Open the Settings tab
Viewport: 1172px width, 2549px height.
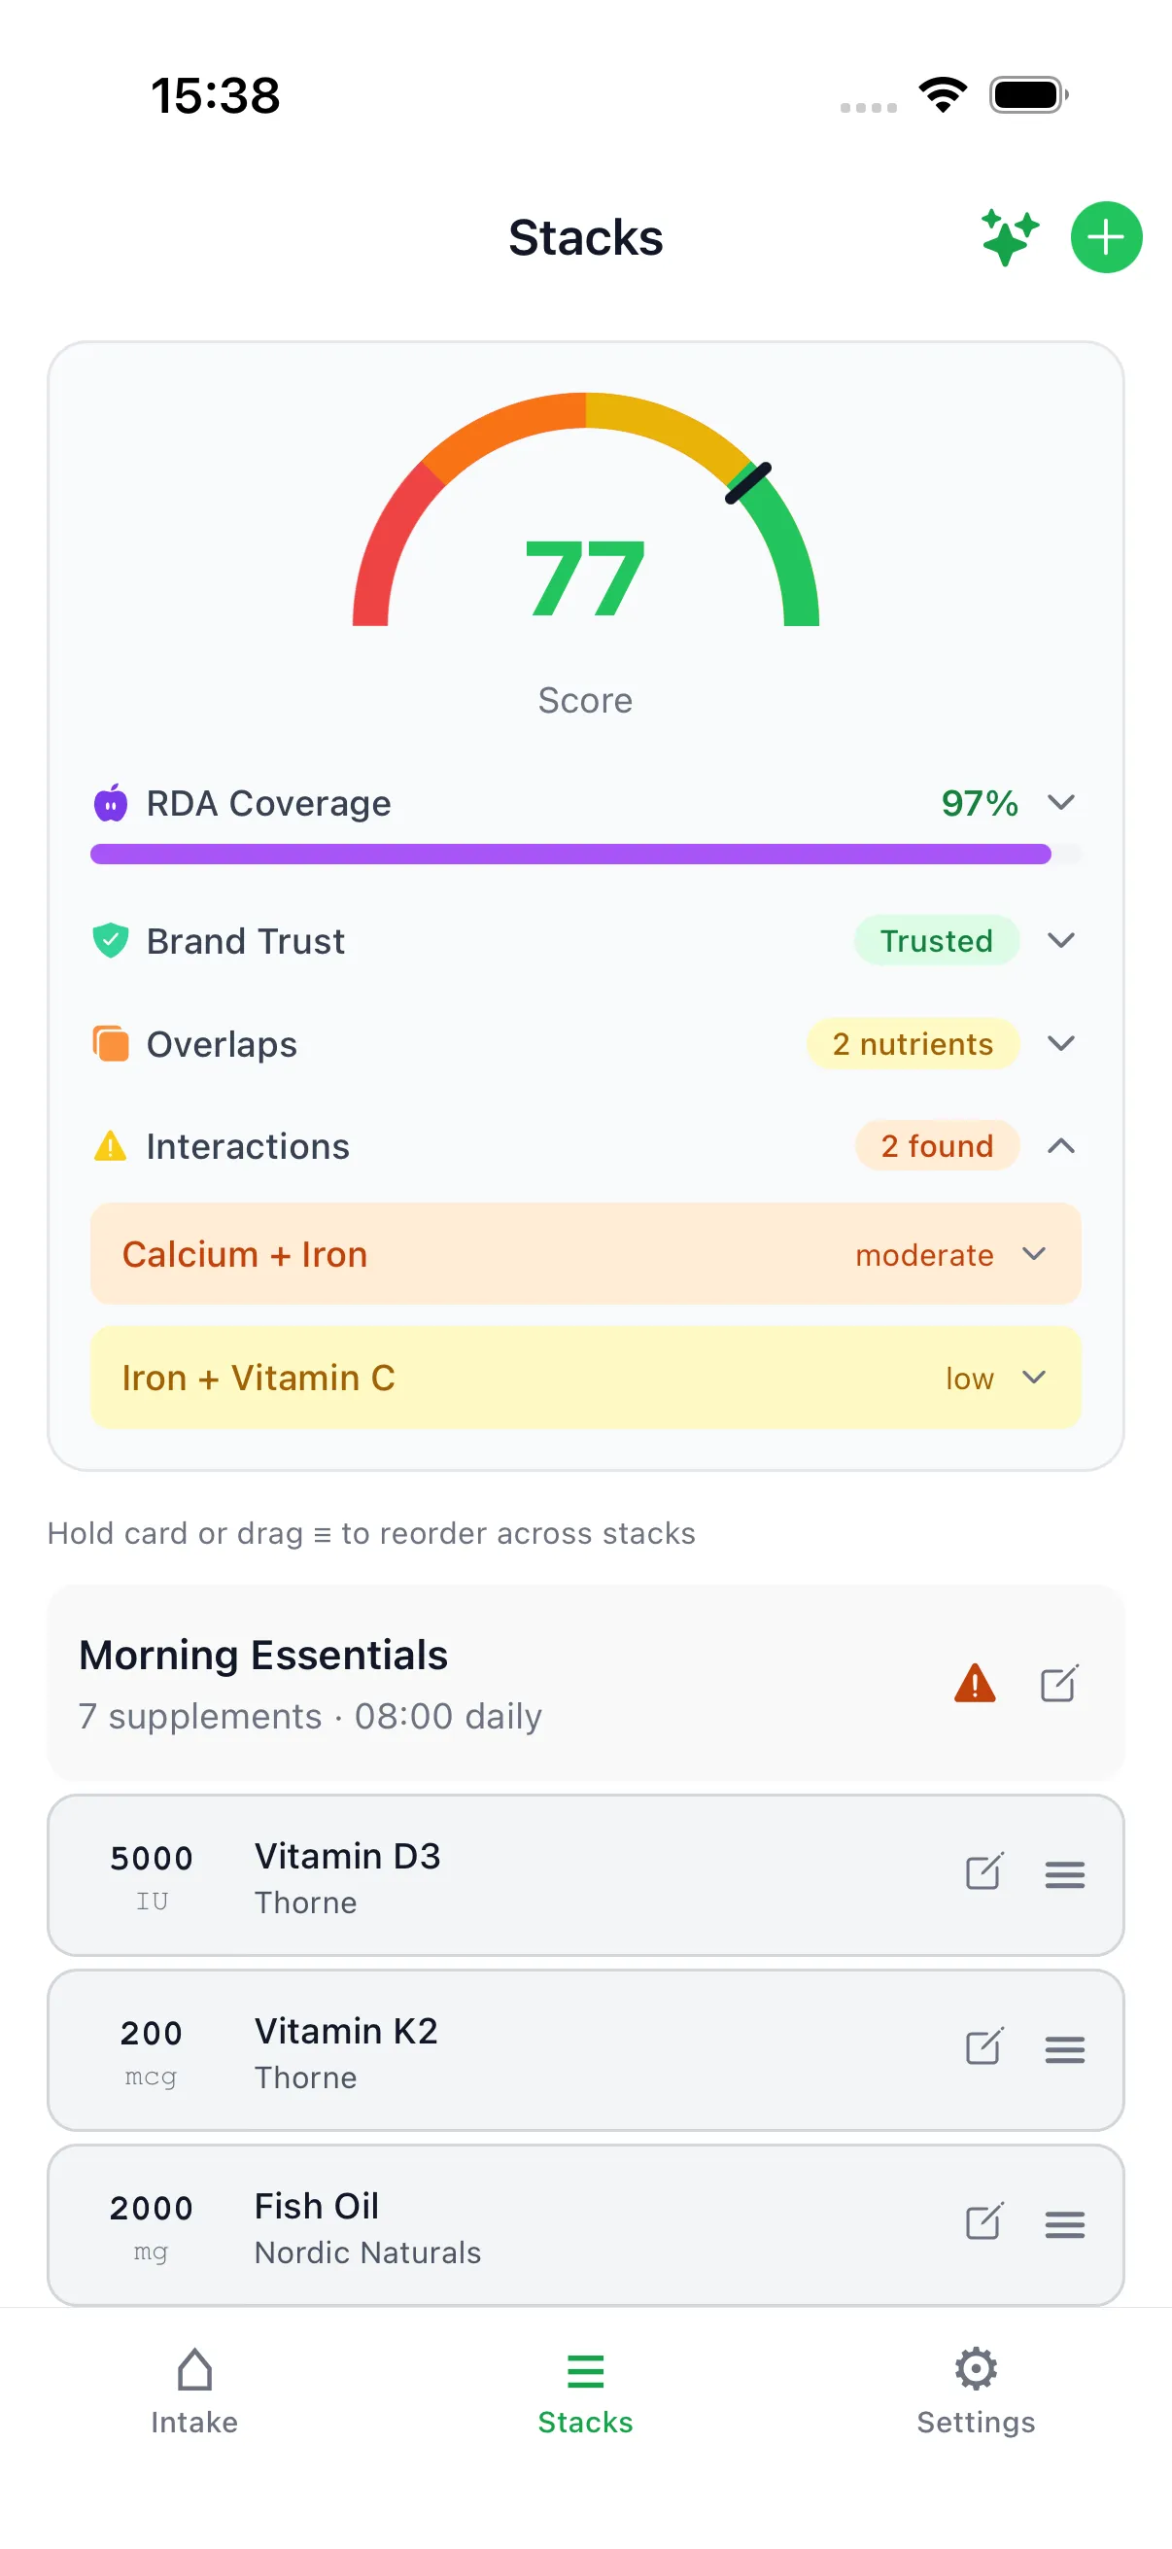(975, 2391)
